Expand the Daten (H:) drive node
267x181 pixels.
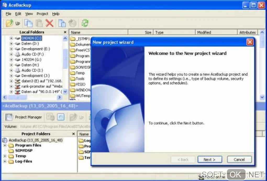(x=11, y=65)
